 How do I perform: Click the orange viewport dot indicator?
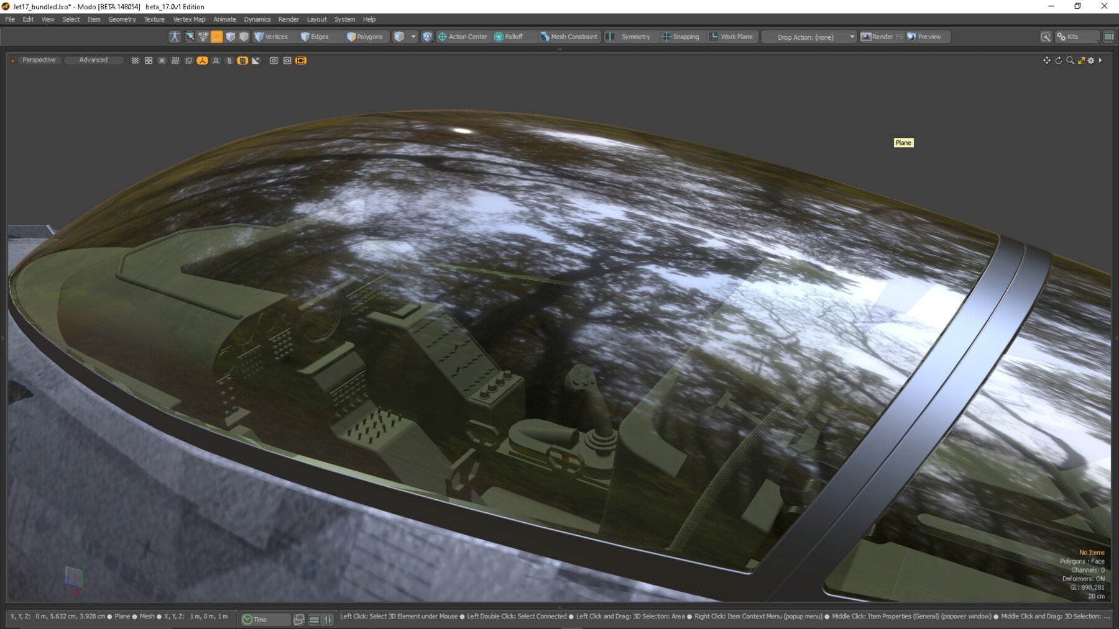pyautogui.click(x=12, y=61)
